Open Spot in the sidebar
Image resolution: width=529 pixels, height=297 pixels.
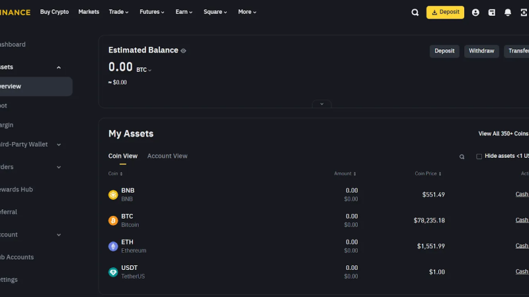3,106
